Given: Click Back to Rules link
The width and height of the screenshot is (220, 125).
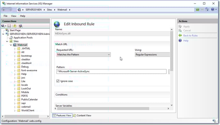Looking at the screenshot, I should coord(190,35).
